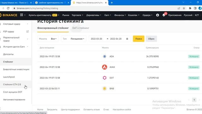Expand the Деривативы menu

point(94,15)
